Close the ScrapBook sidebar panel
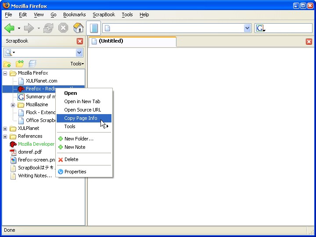The image size is (316, 237). [80, 41]
